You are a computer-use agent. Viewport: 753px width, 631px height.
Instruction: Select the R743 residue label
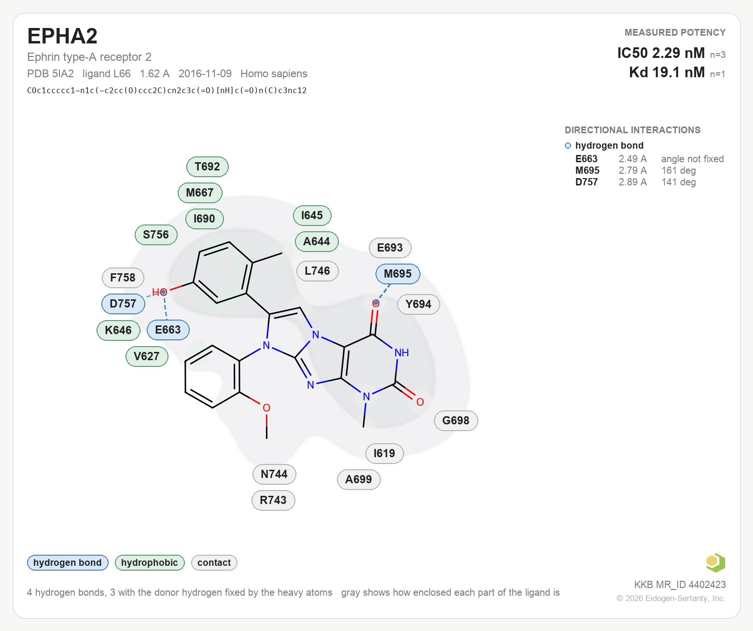[x=273, y=500]
